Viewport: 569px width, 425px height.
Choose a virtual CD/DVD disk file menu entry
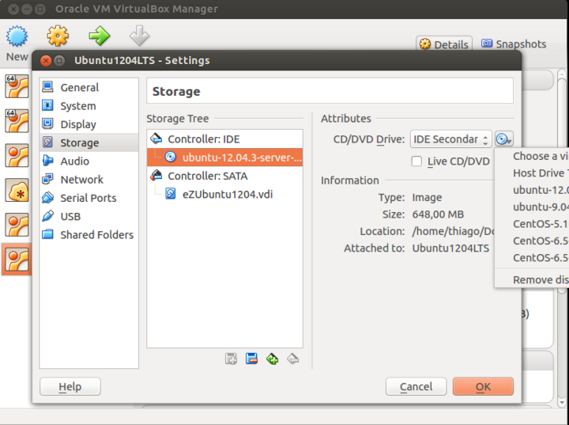533,157
